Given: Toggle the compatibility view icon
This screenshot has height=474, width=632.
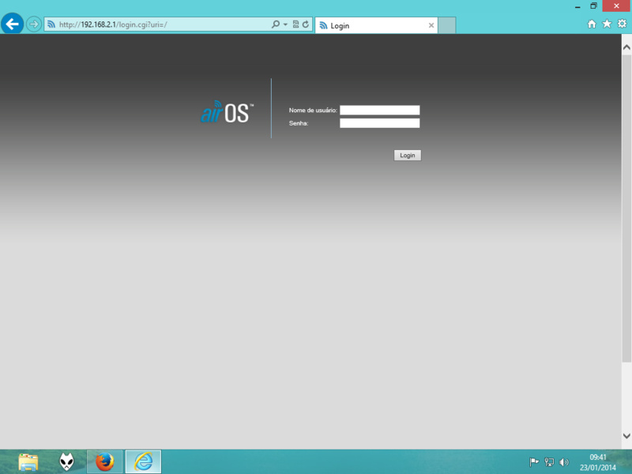Looking at the screenshot, I should (295, 24).
